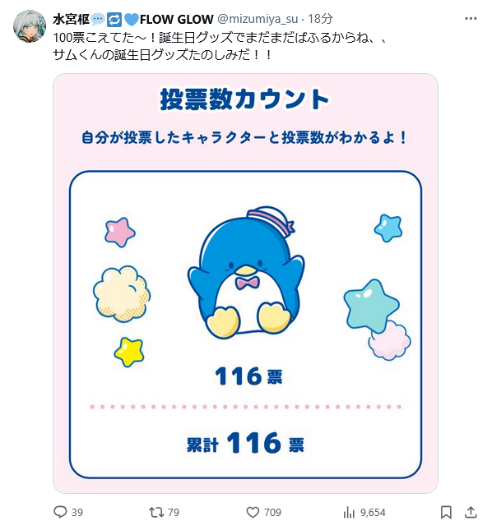Open the attached vote count image
Screen dimensions: 492x530
(245, 283)
